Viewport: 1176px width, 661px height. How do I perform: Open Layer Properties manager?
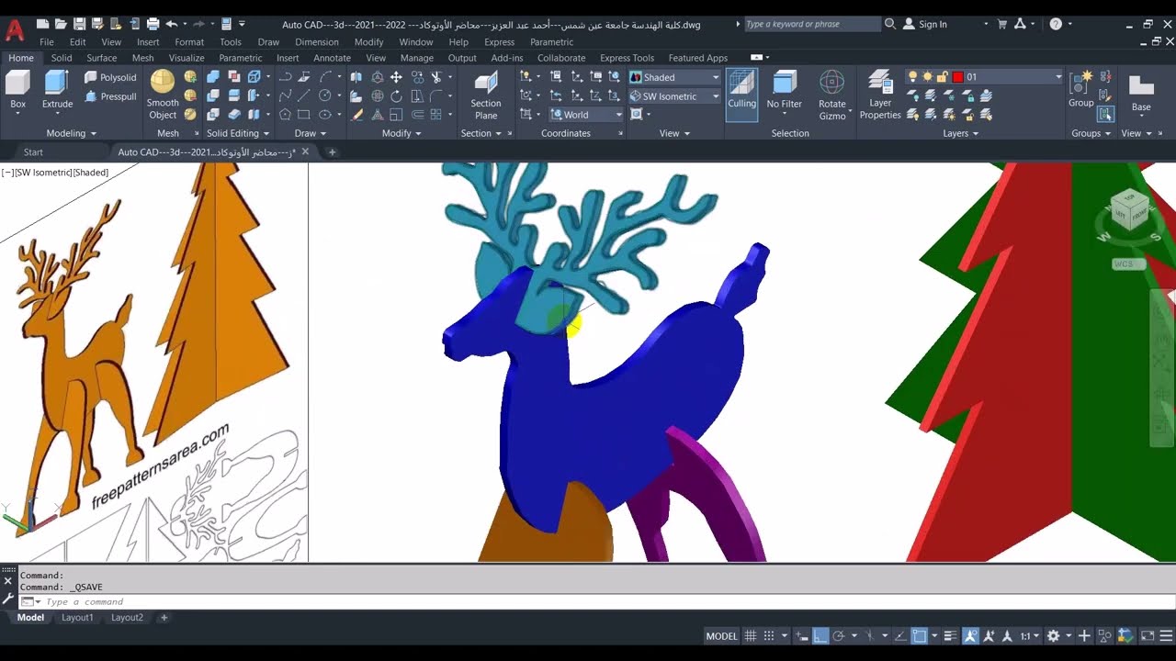point(880,95)
